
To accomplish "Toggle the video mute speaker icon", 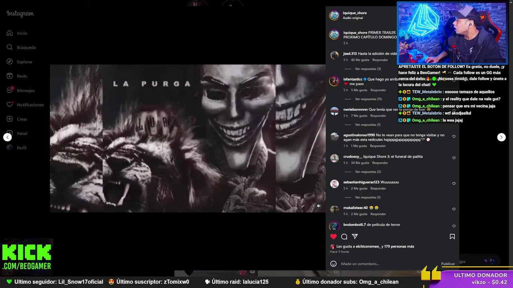I will 319,206.
